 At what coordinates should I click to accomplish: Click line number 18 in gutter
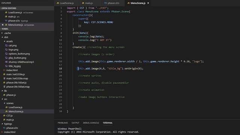60,69
